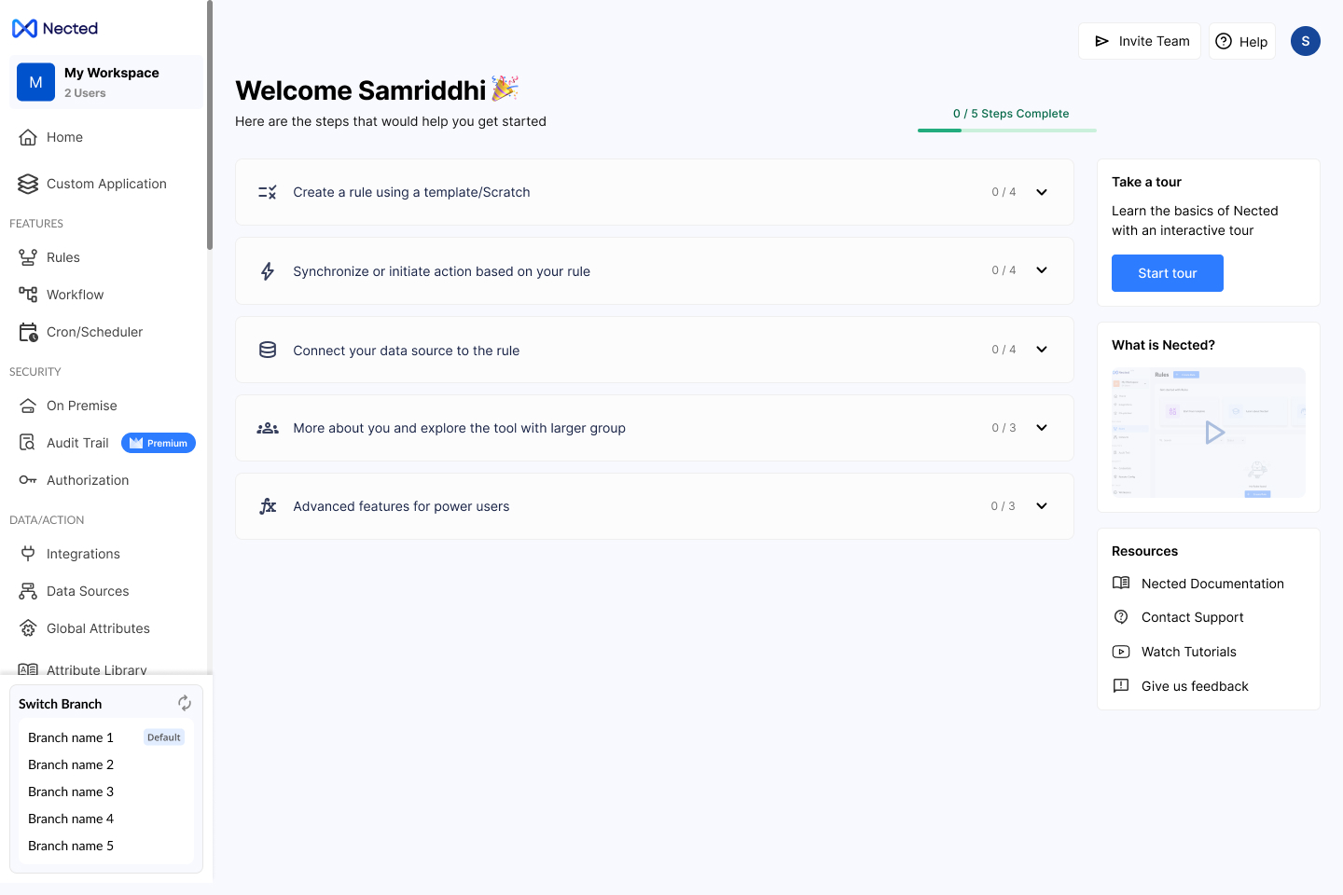Click the Switch Branch refresh icon
Screen dimensions: 1343x895
point(185,703)
